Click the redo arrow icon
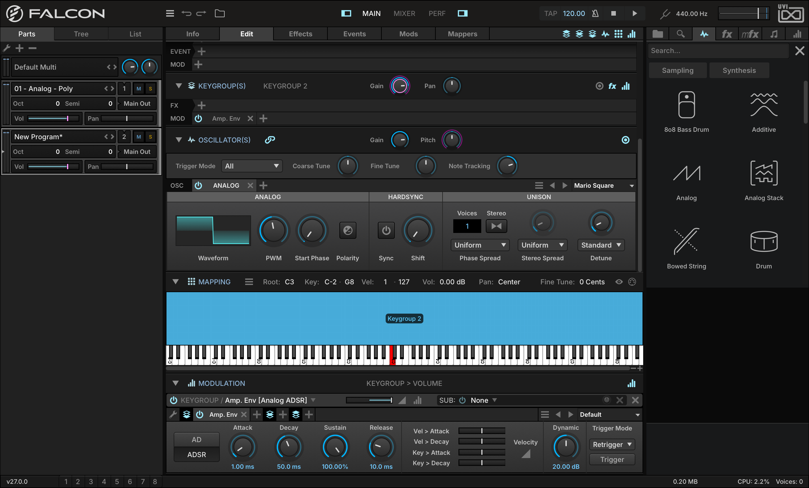 coord(201,13)
